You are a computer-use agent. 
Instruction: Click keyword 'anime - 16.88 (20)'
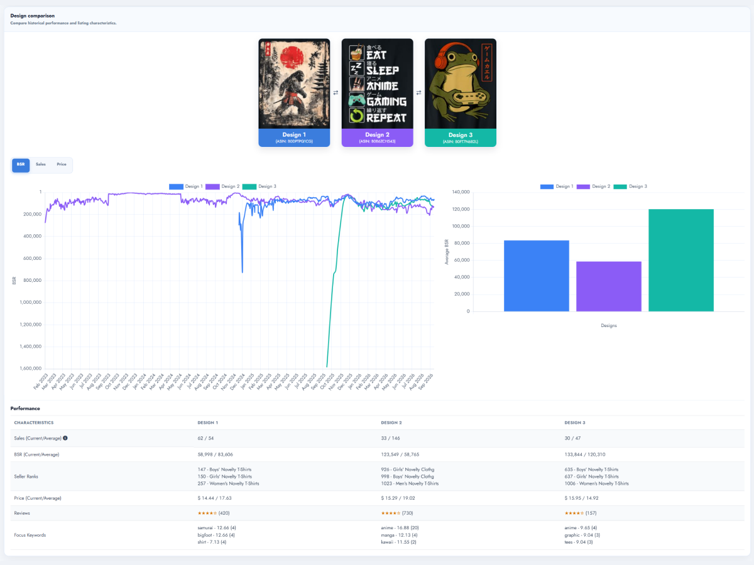[400, 528]
